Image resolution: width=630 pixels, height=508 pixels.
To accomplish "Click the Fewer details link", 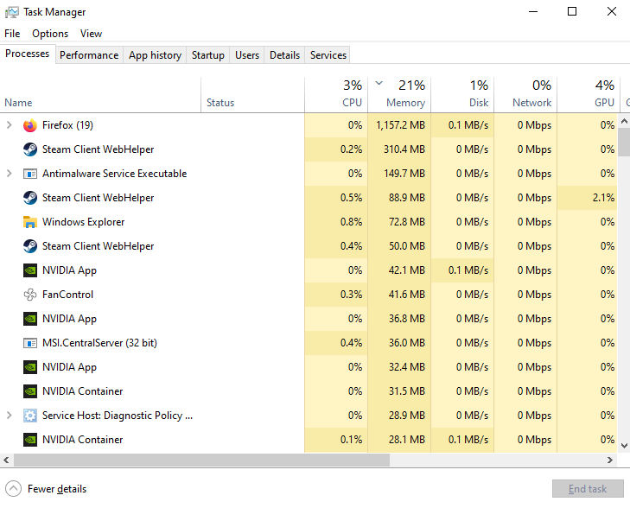I will 57,489.
